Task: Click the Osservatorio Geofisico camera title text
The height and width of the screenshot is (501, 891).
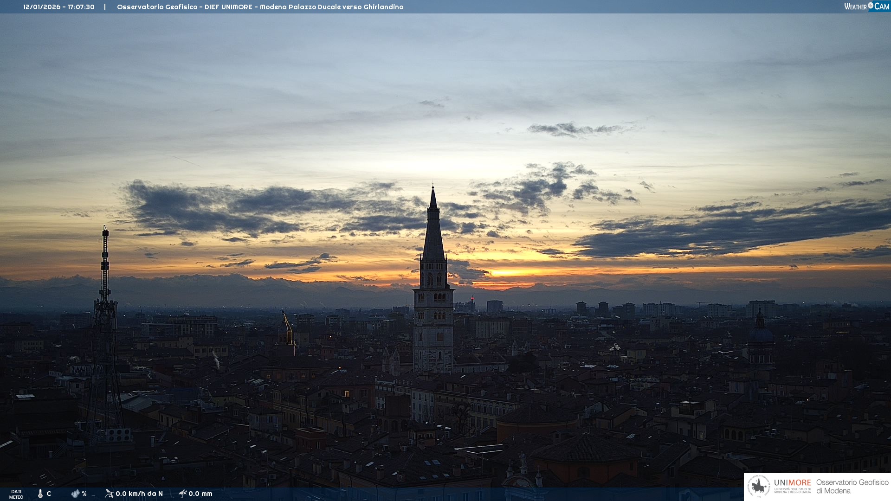Action: coord(260,7)
